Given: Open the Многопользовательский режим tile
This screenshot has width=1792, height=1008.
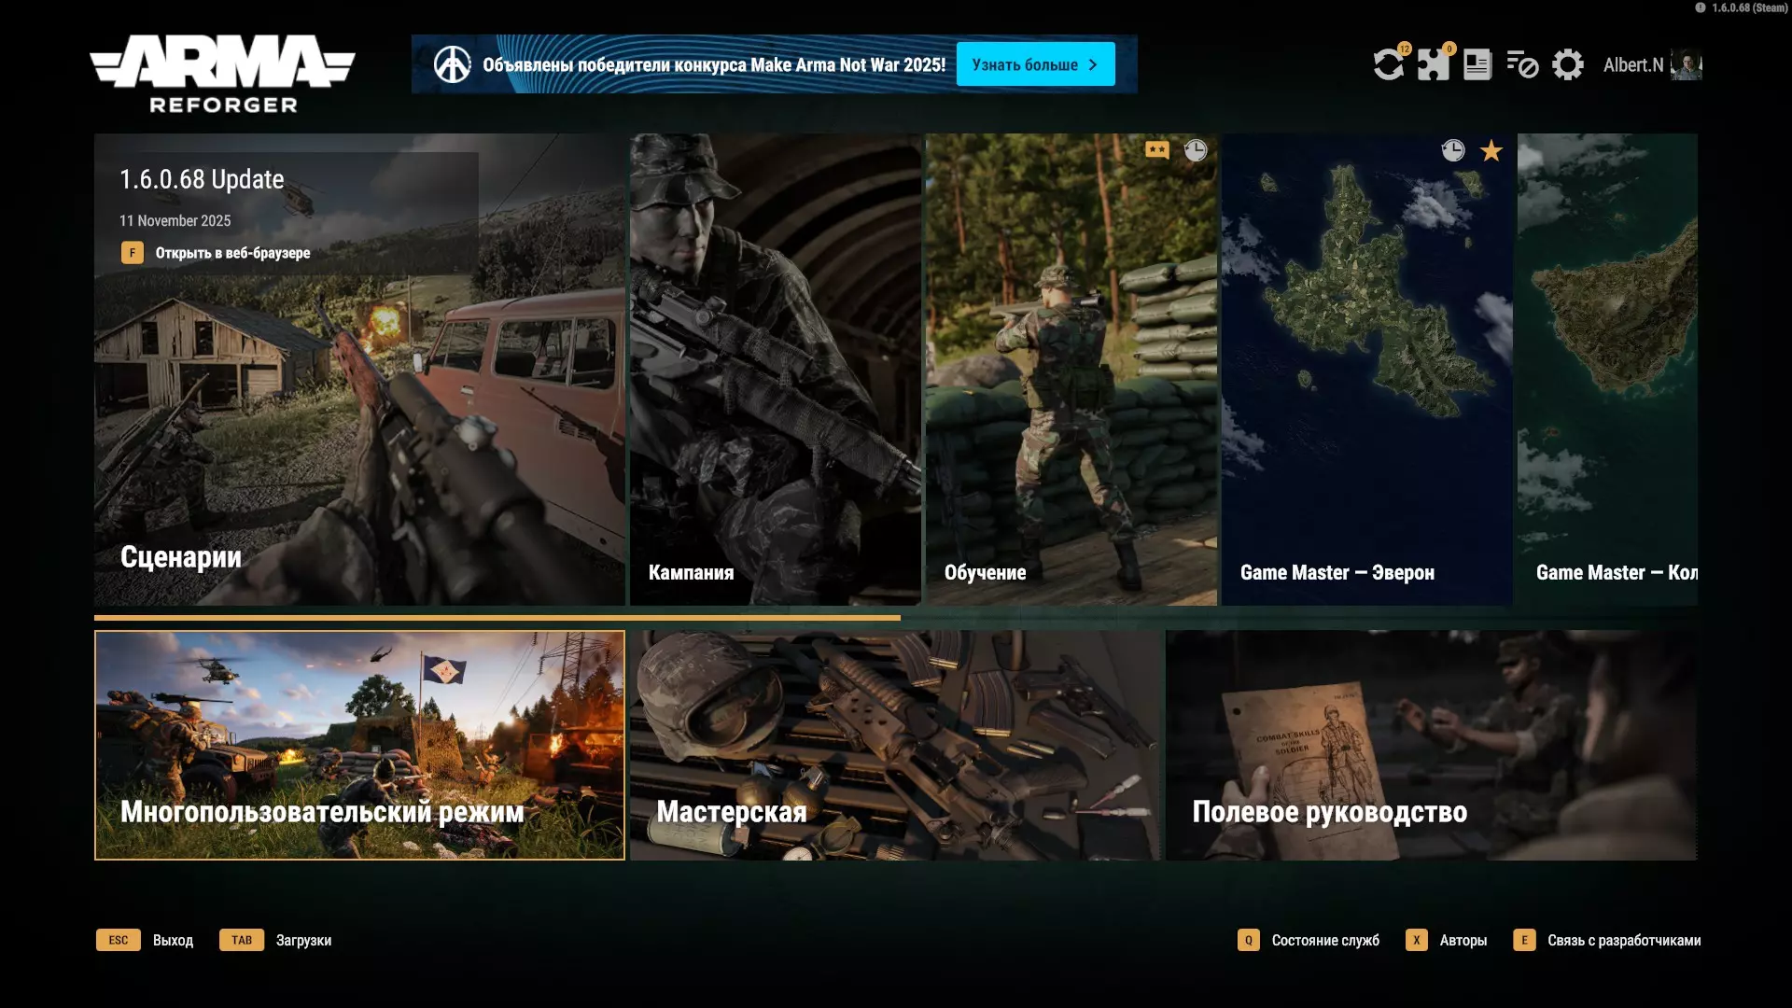Looking at the screenshot, I should pyautogui.click(x=359, y=745).
